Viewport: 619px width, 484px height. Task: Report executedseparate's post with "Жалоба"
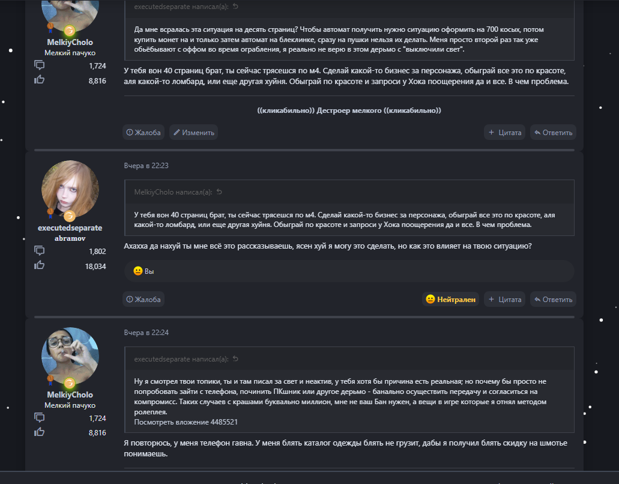coord(143,299)
